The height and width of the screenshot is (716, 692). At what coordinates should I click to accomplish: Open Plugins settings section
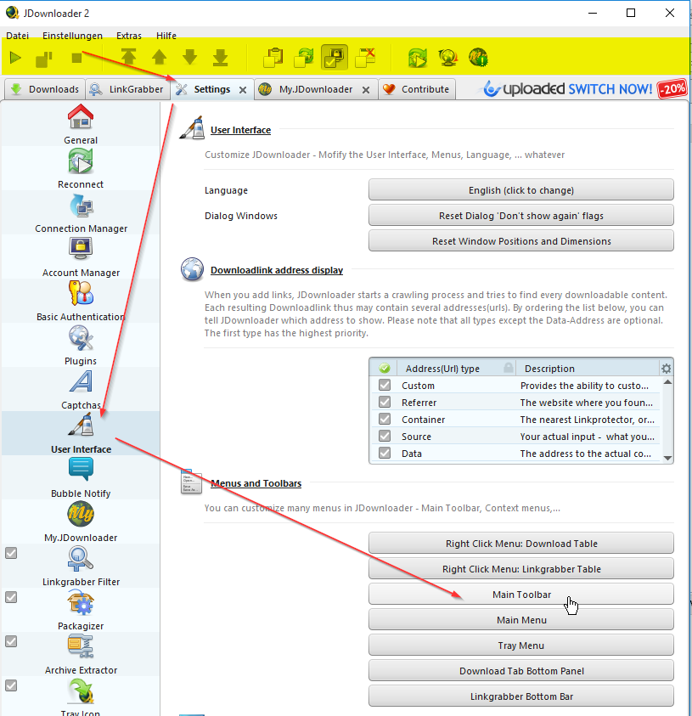(x=81, y=346)
